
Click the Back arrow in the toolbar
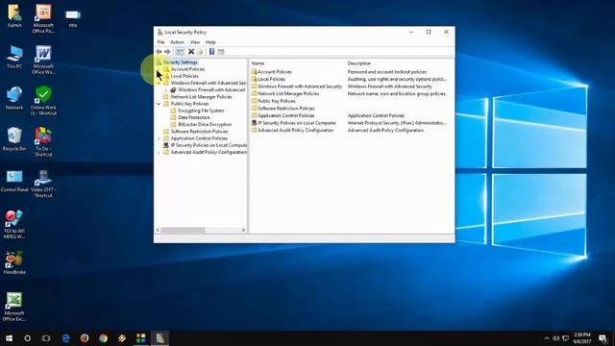pyautogui.click(x=159, y=52)
